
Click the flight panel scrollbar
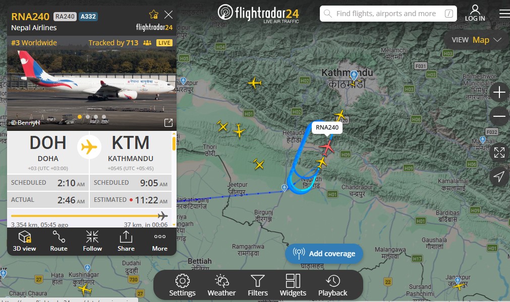(174, 143)
